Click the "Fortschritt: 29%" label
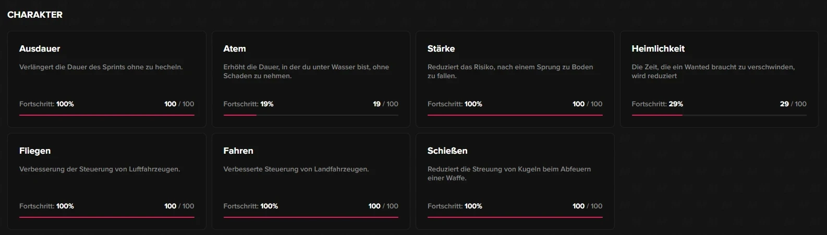827x235 pixels. pyautogui.click(x=657, y=104)
